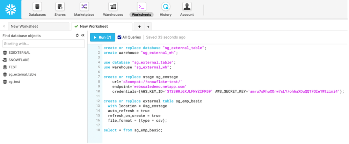349x144 pixels.
Task: Select SNOWFLAKE in the object list
Action: coord(19,60)
